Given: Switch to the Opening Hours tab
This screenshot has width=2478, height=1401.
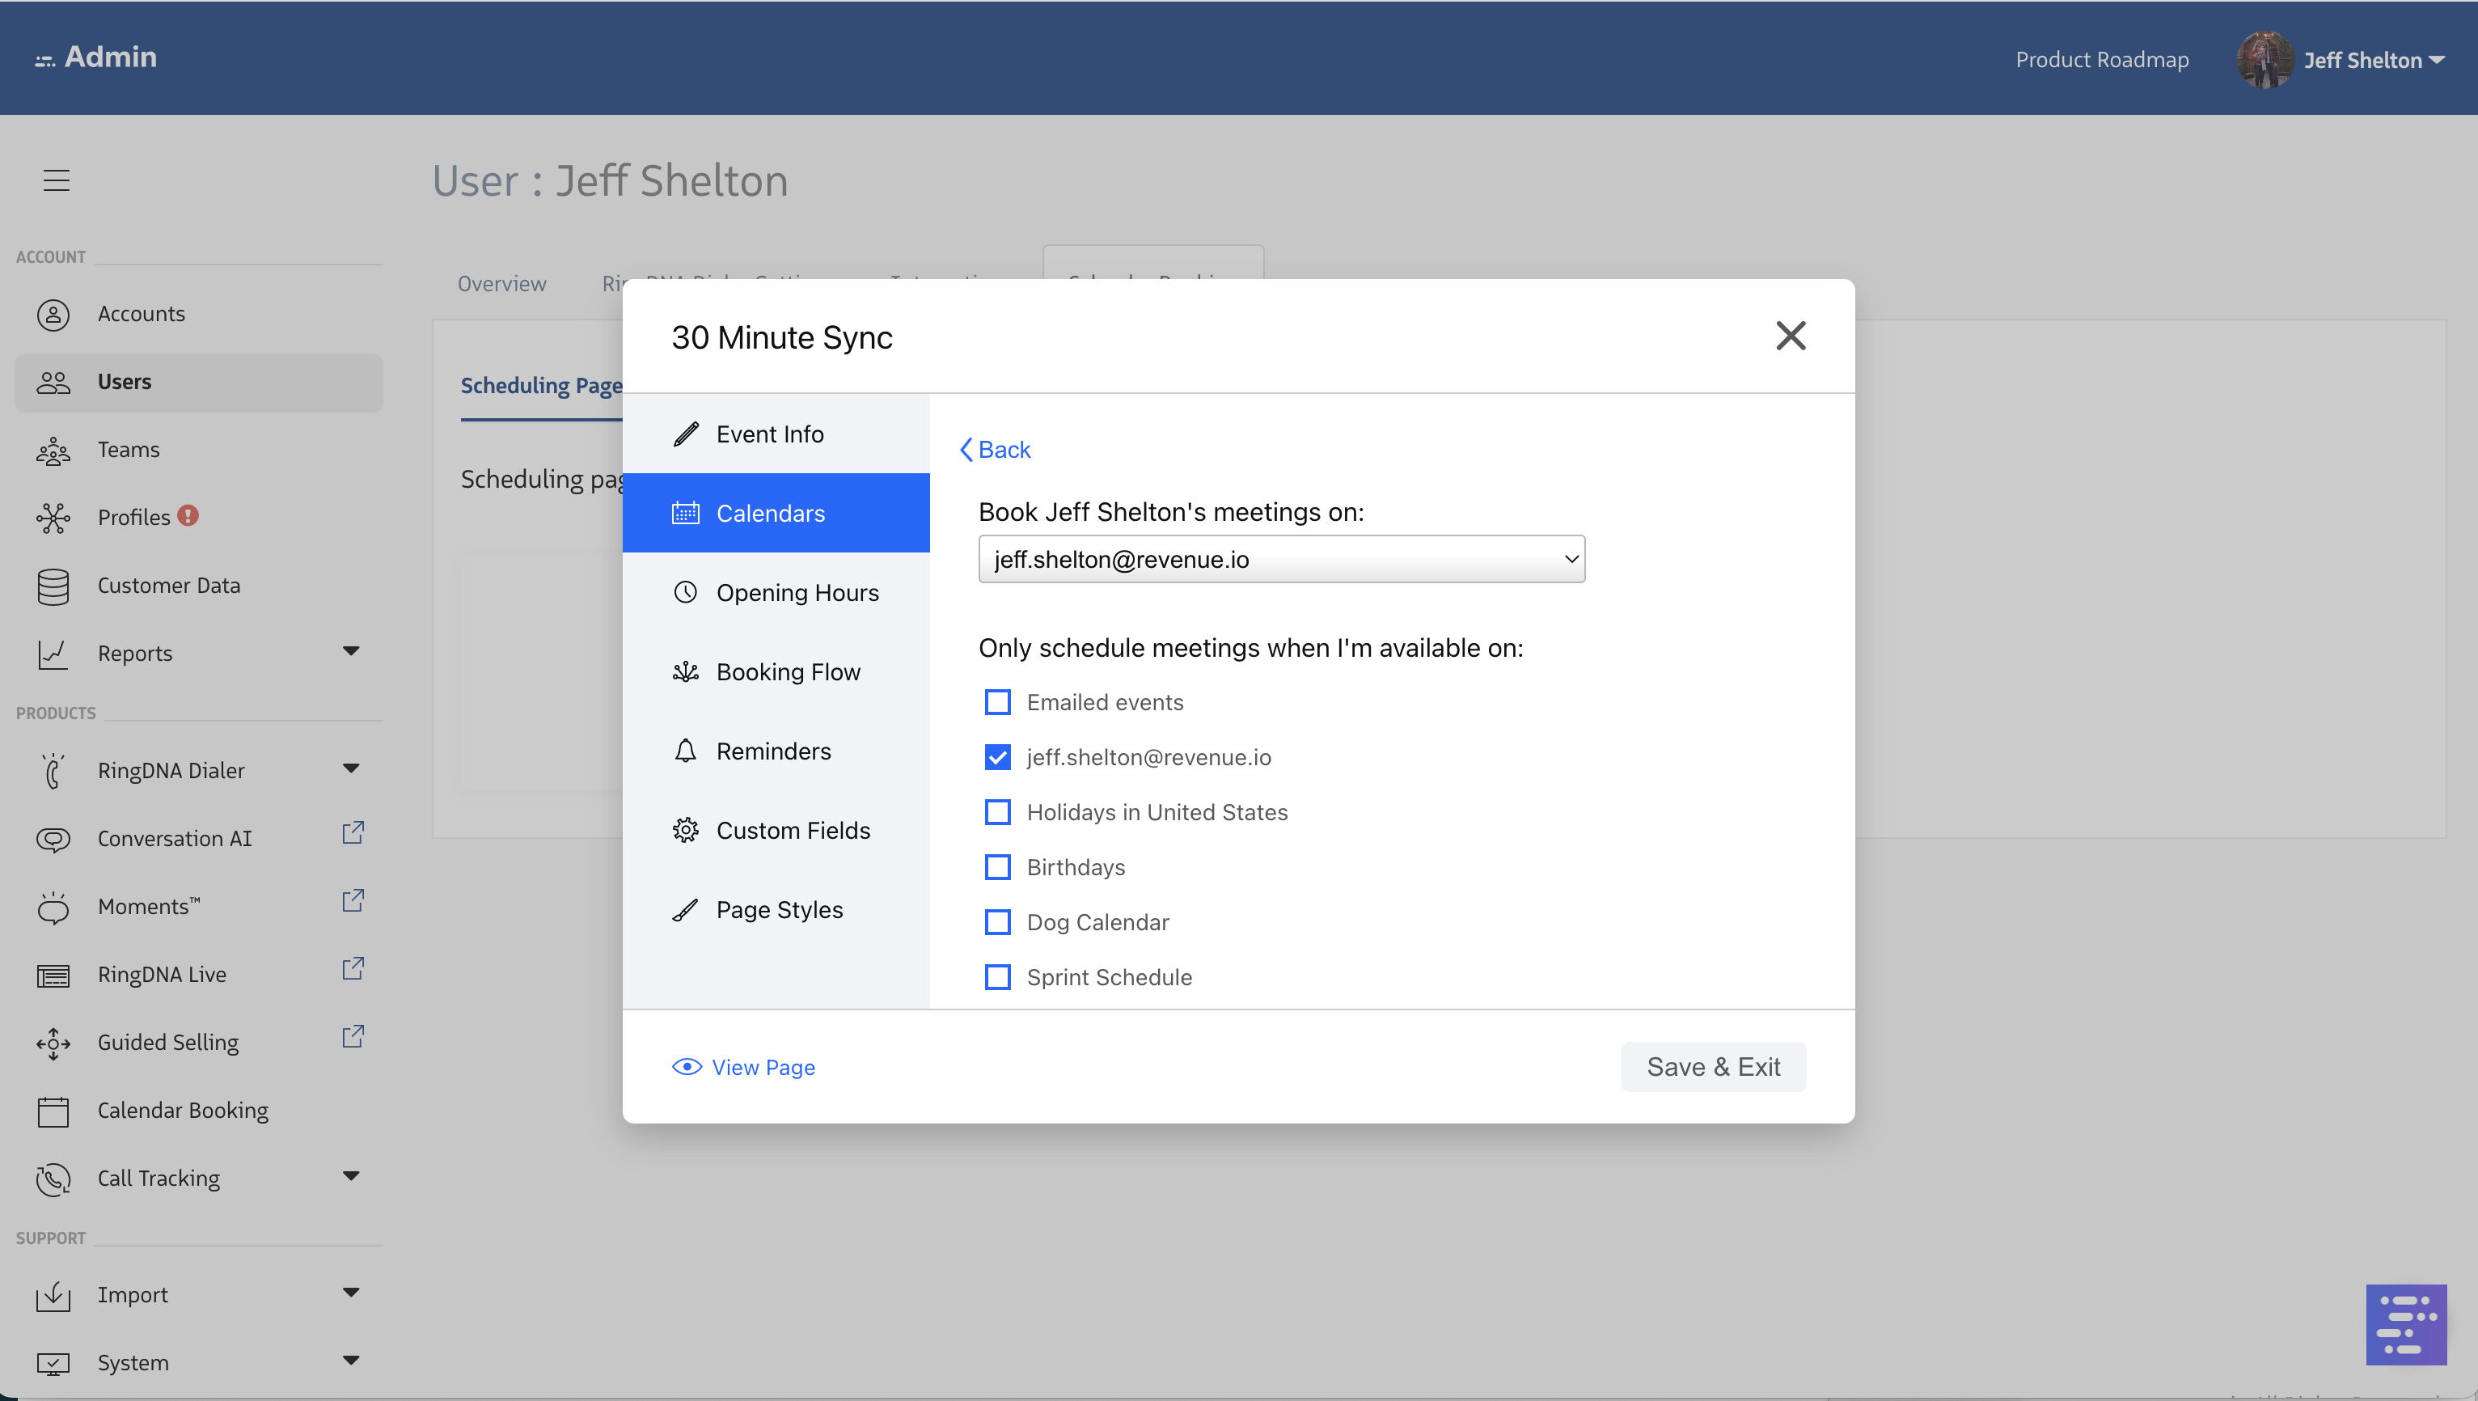Looking at the screenshot, I should point(797,593).
